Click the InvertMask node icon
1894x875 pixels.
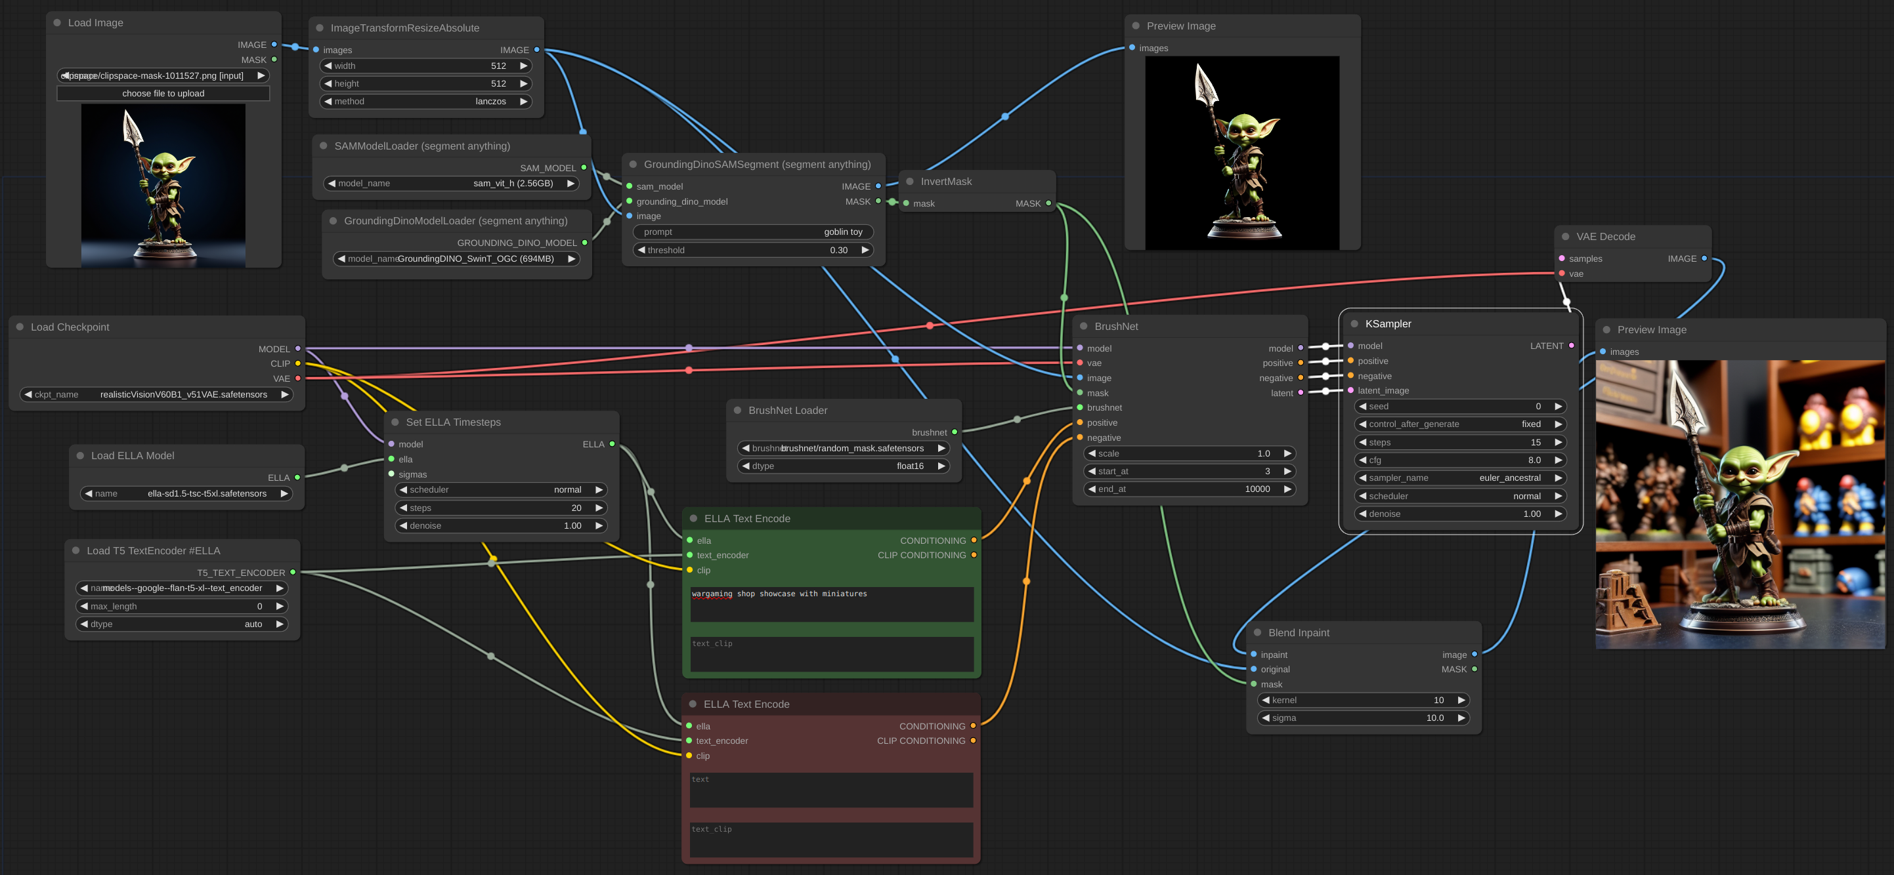[x=909, y=181]
